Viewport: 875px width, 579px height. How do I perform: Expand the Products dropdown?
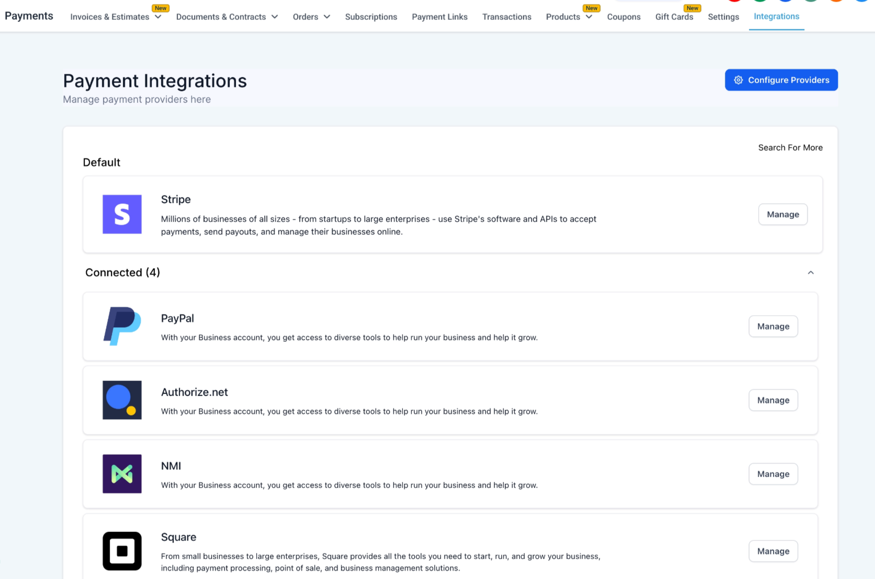(x=569, y=17)
